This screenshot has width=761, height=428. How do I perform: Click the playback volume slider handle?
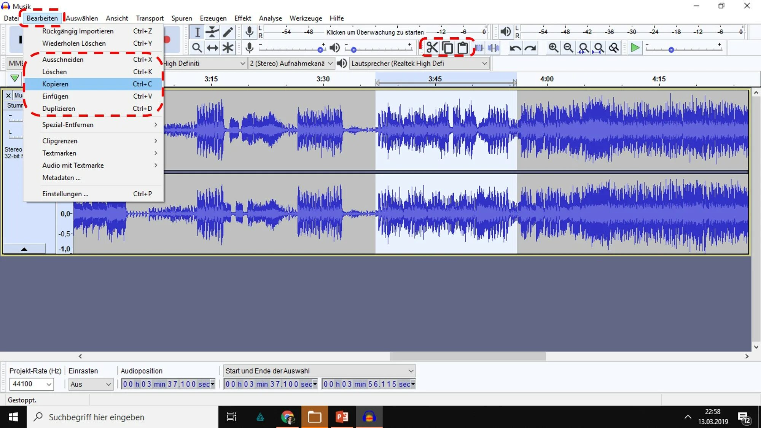[353, 50]
